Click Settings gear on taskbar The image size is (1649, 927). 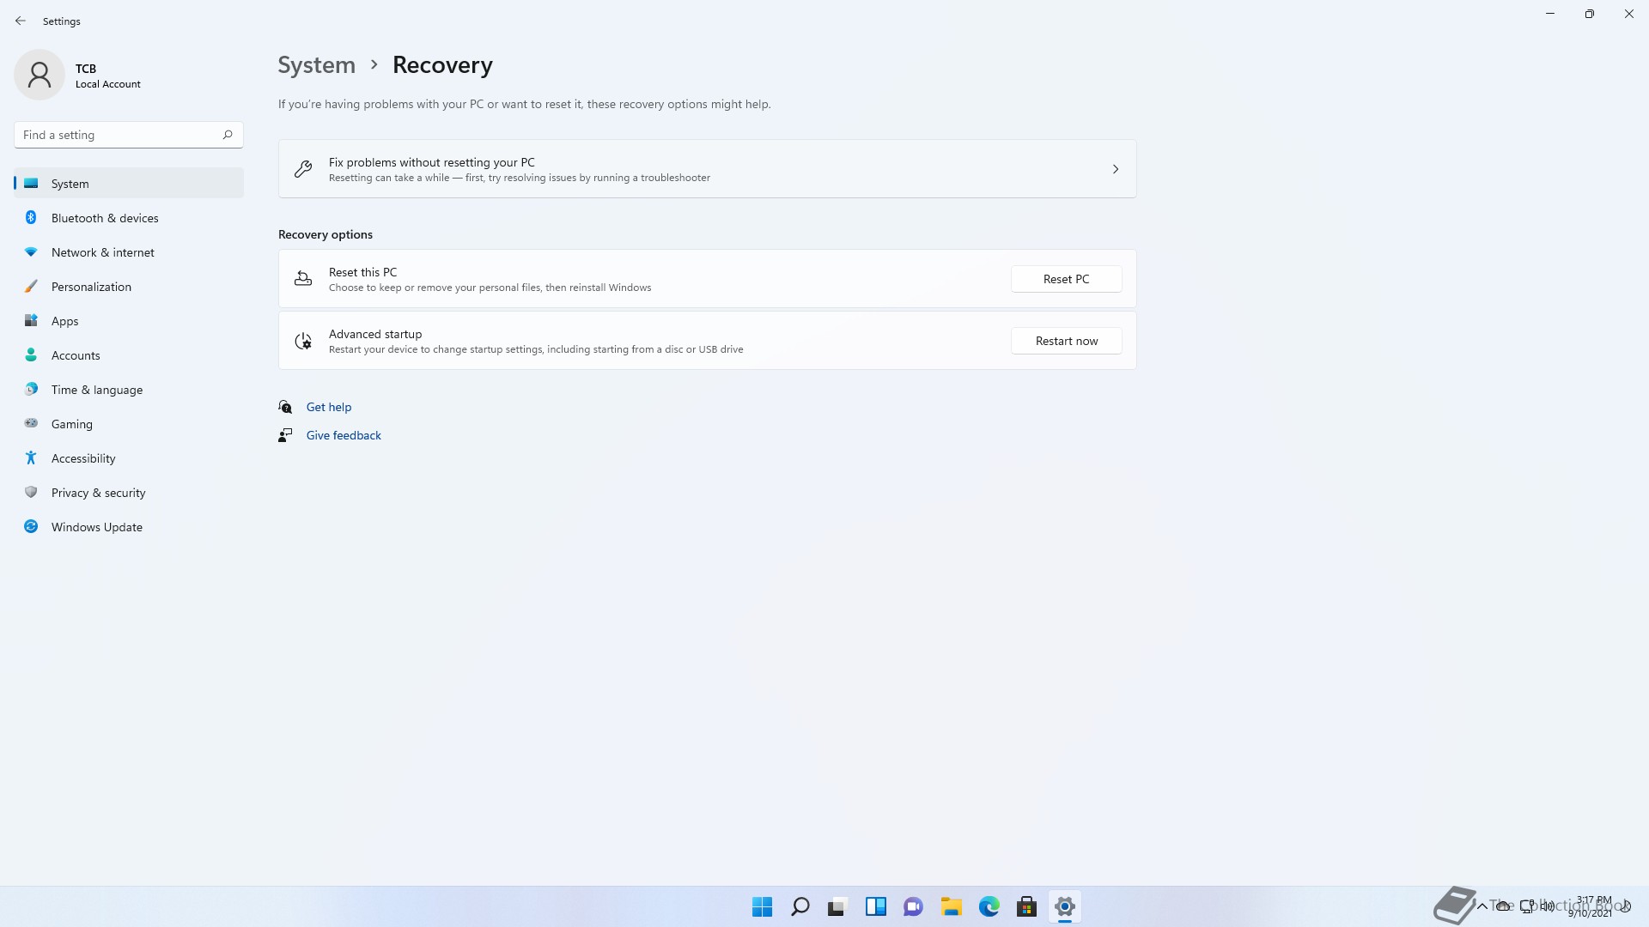1064,906
